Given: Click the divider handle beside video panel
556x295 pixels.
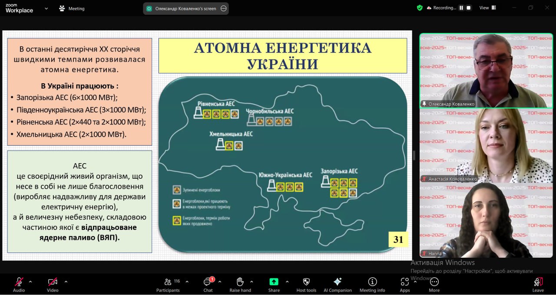Looking at the screenshot, I should [x=414, y=155].
